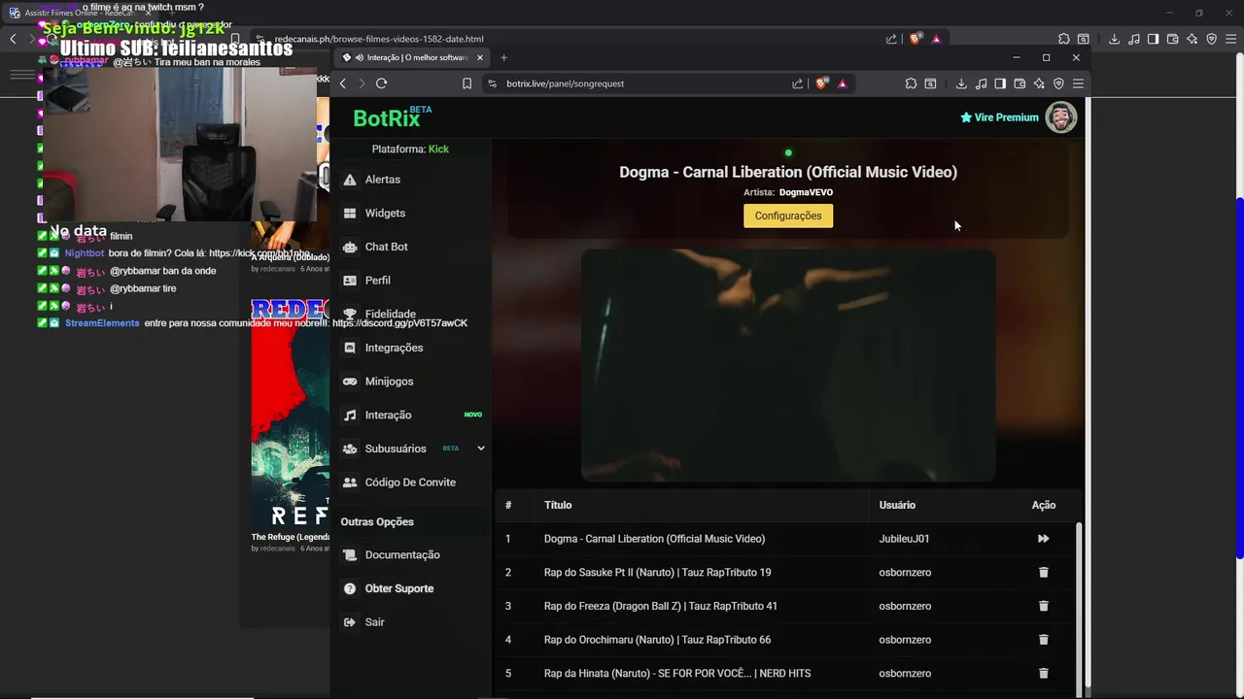
Task: Open hamburger menu of background browser window
Action: click(1230, 39)
